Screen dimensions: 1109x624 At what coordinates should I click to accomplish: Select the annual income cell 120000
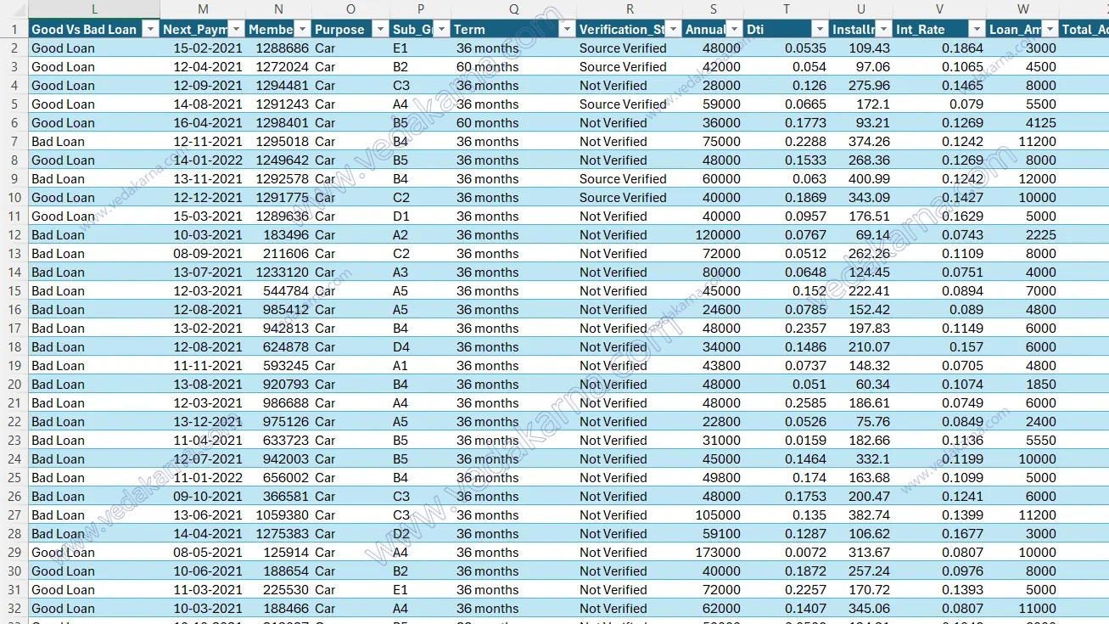[x=714, y=234]
